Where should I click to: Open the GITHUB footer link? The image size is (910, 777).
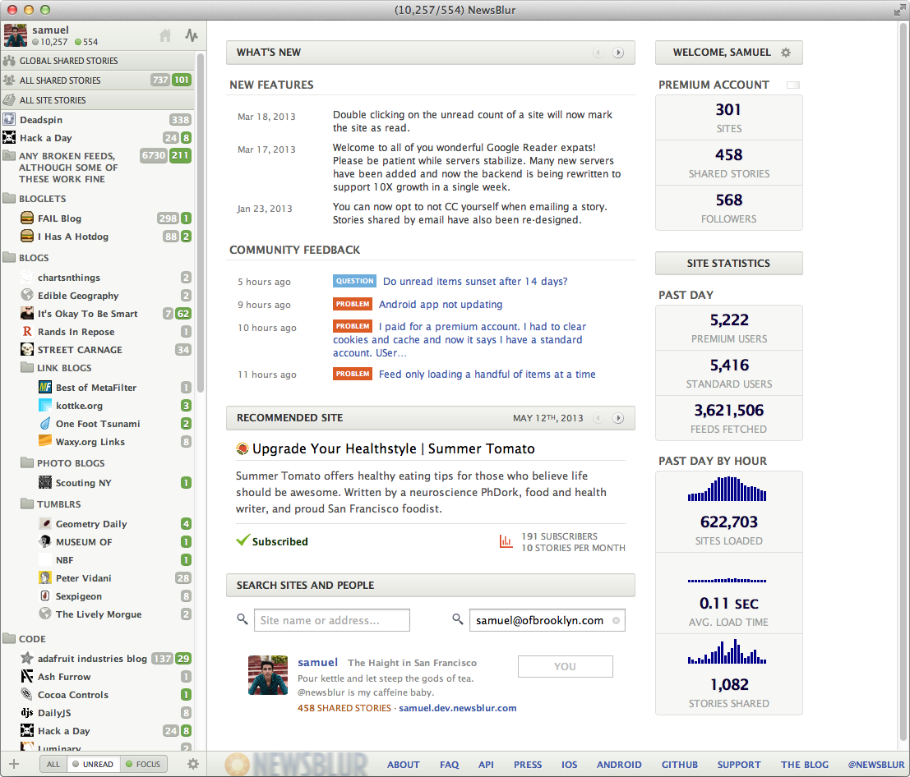680,765
